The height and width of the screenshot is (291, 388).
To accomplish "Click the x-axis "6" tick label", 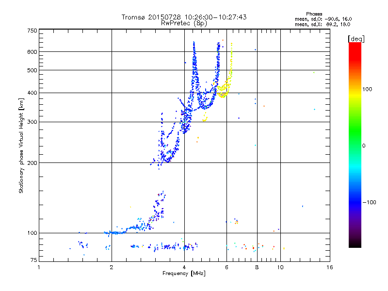I will (x=226, y=267).
